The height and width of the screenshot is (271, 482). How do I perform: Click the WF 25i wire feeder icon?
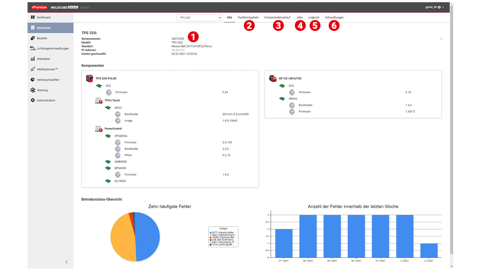(273, 78)
